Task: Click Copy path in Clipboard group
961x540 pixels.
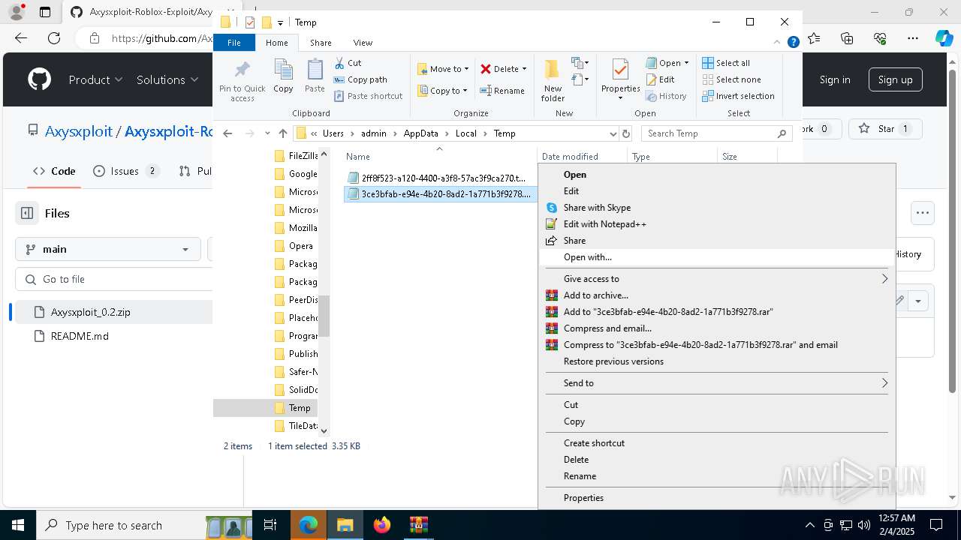Action: (x=360, y=79)
